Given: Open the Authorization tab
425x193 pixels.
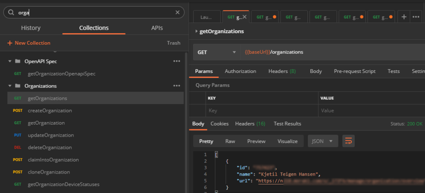Looking at the screenshot, I should pyautogui.click(x=240, y=71).
